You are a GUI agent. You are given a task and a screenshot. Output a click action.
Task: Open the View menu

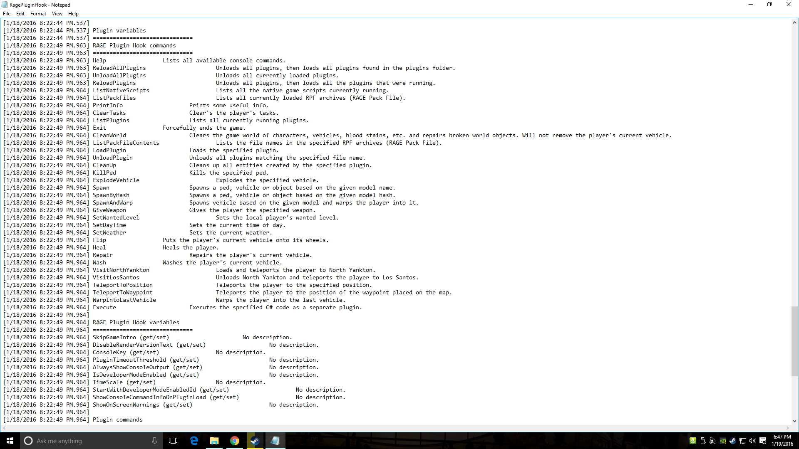tap(57, 14)
